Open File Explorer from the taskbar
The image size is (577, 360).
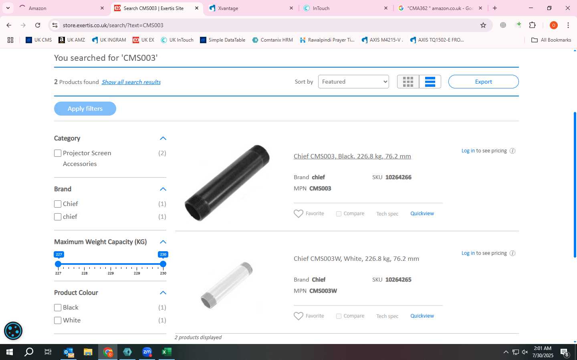click(x=88, y=352)
